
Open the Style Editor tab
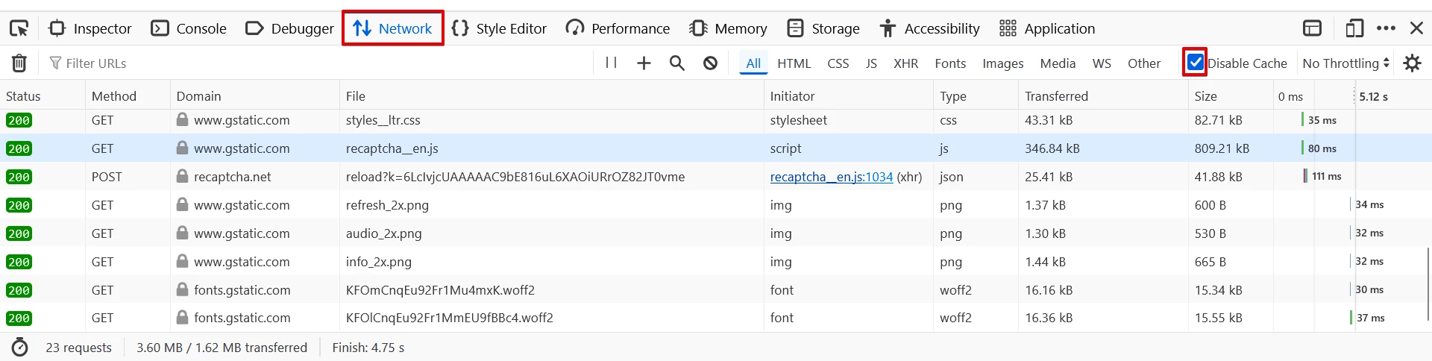tap(499, 29)
